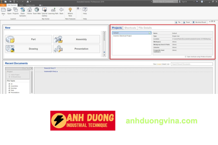Open the Shortcuts tab in project panel

click(x=130, y=28)
